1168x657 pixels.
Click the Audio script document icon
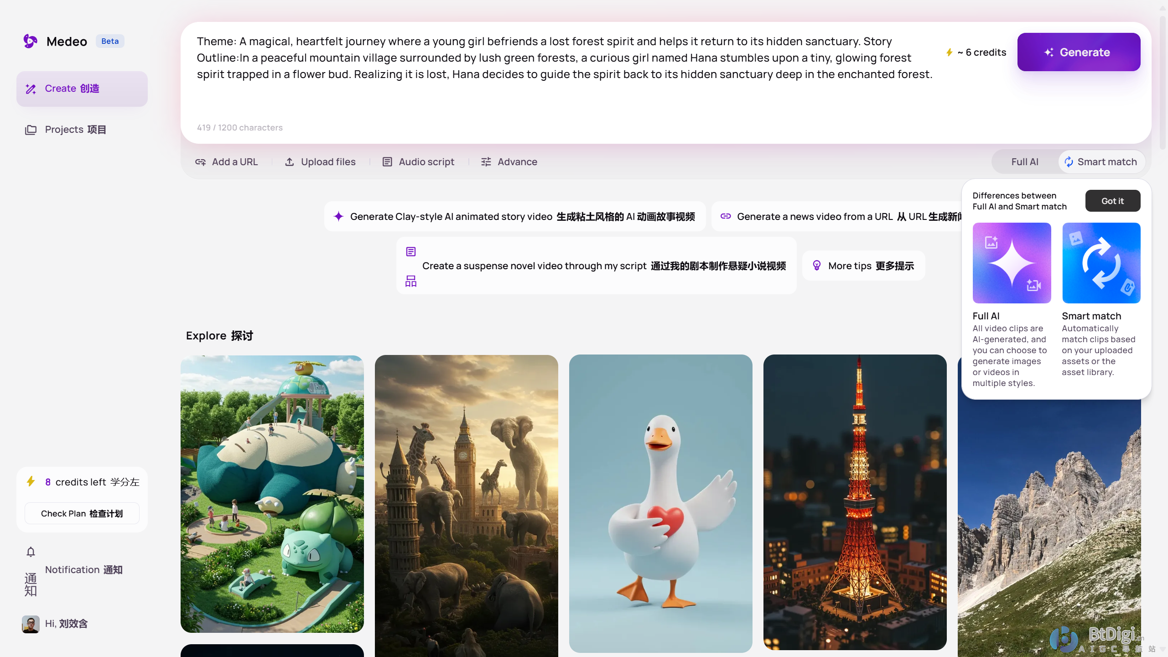387,162
